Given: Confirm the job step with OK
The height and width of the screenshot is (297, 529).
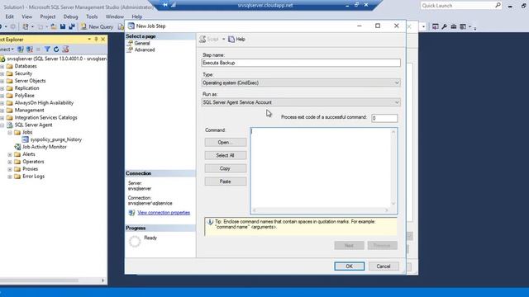Looking at the screenshot, I should tap(349, 266).
